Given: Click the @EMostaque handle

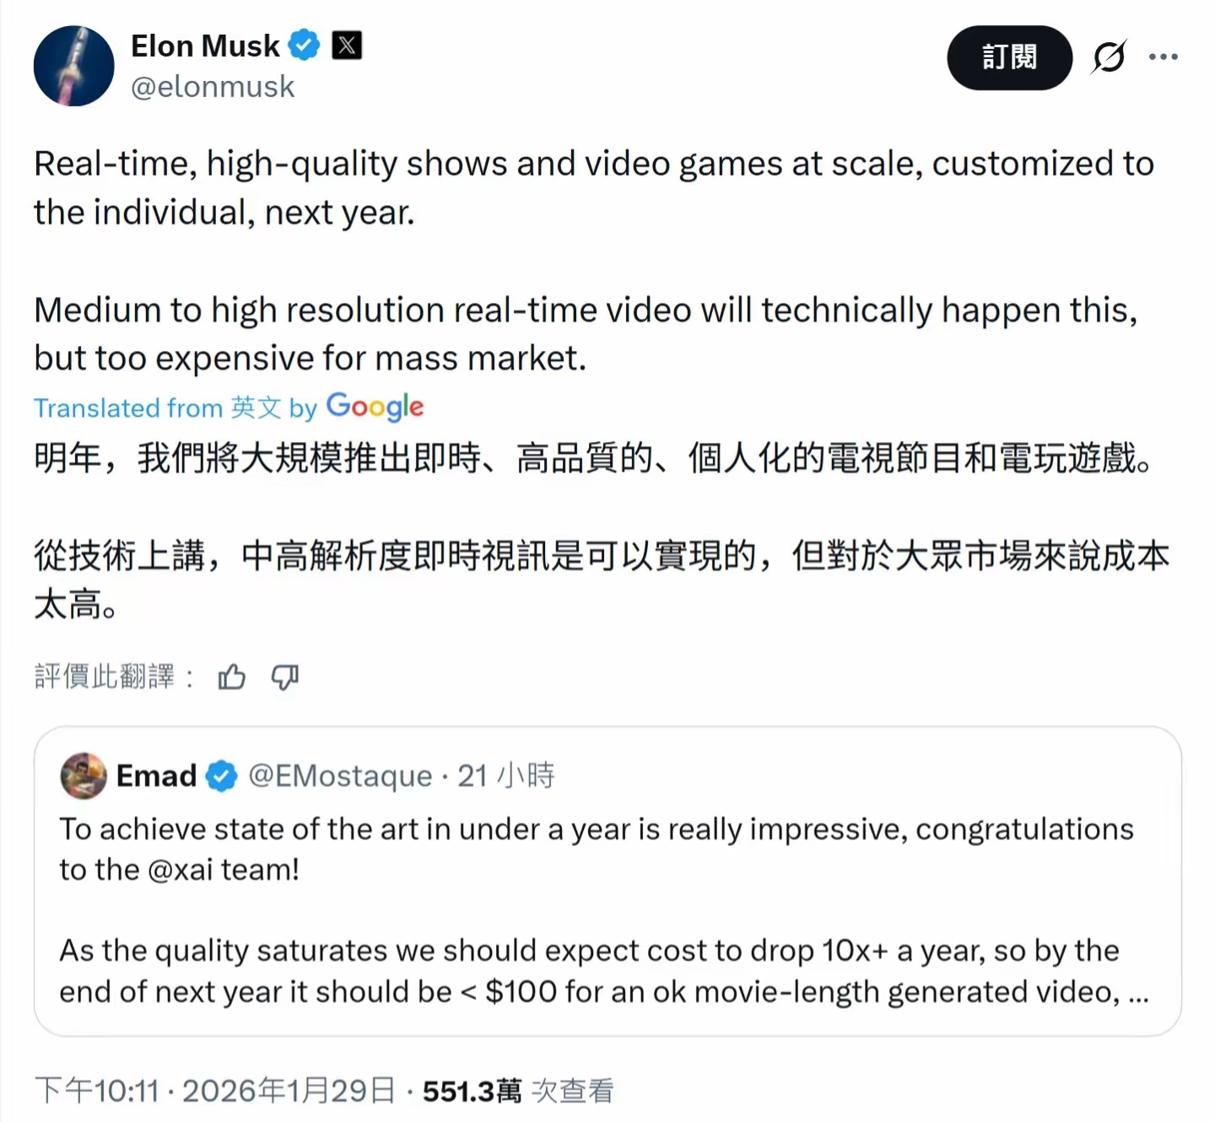Looking at the screenshot, I should pos(340,775).
